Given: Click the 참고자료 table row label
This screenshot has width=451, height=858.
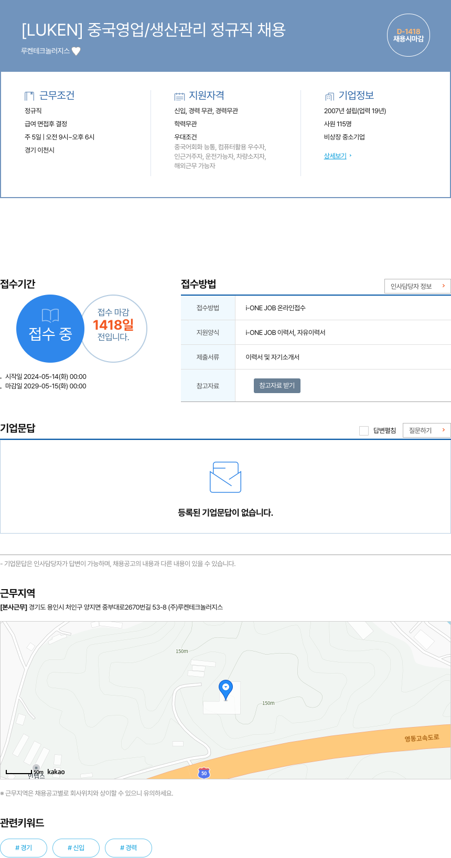Looking at the screenshot, I should click(208, 386).
